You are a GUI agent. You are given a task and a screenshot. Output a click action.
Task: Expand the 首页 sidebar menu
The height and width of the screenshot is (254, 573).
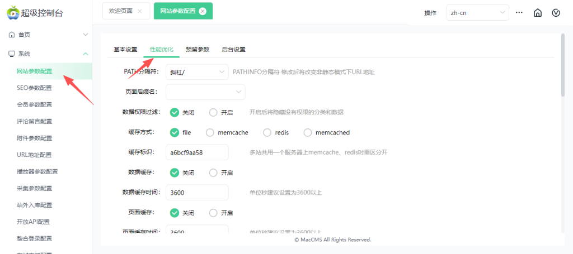click(x=86, y=35)
